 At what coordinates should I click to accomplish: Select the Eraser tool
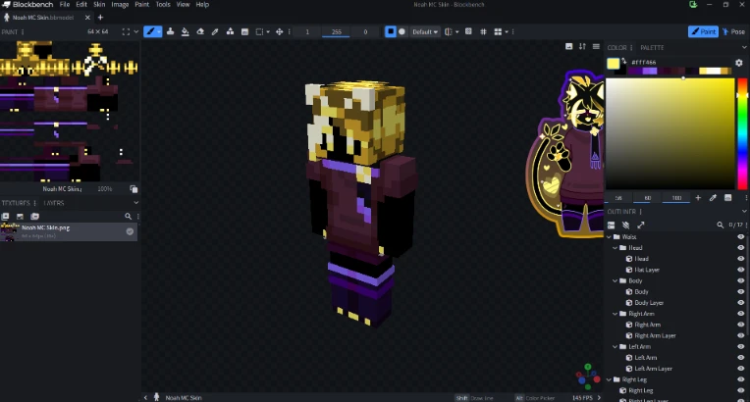pyautogui.click(x=200, y=32)
